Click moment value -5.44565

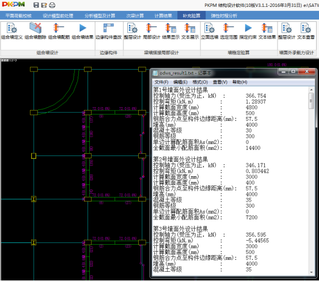point(257,241)
